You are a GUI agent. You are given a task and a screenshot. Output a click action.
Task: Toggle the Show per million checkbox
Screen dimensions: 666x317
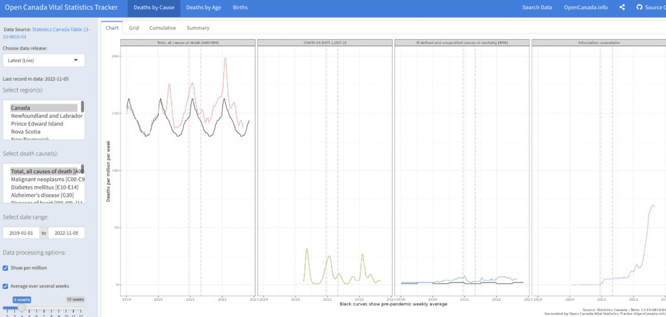pos(6,268)
